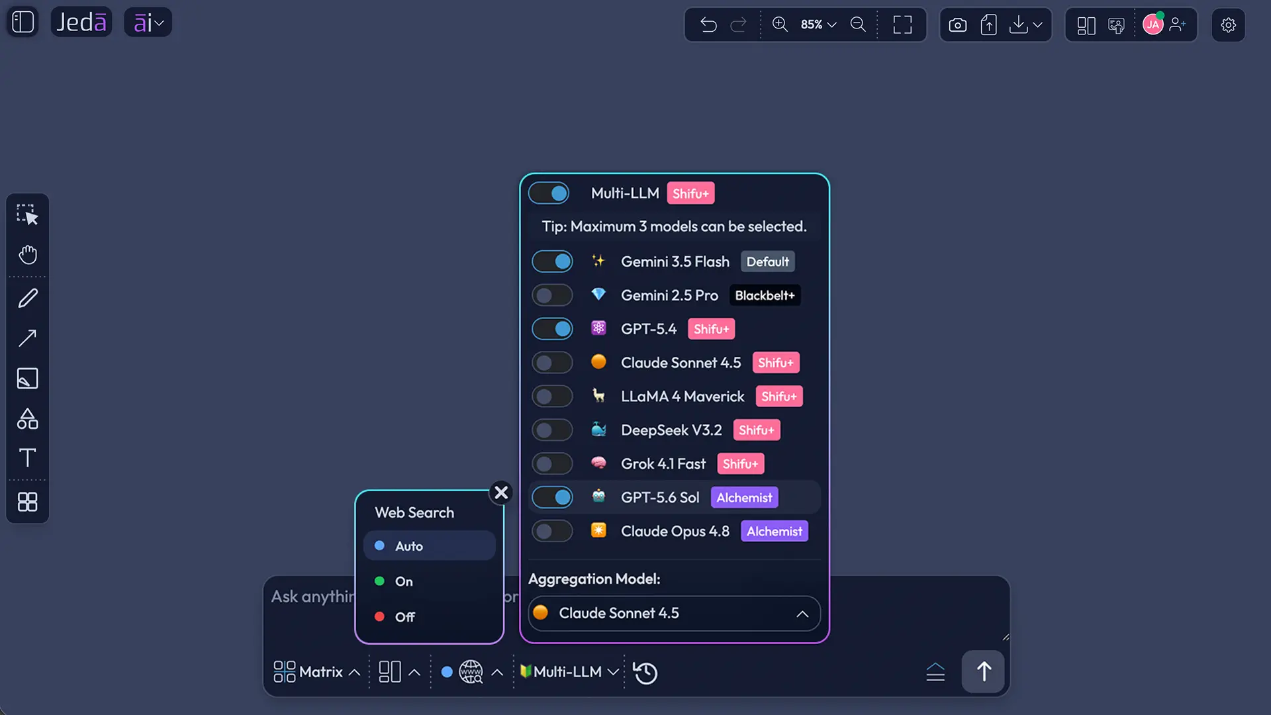
Task: Enable Gemini 2.5 Pro model
Action: click(552, 295)
